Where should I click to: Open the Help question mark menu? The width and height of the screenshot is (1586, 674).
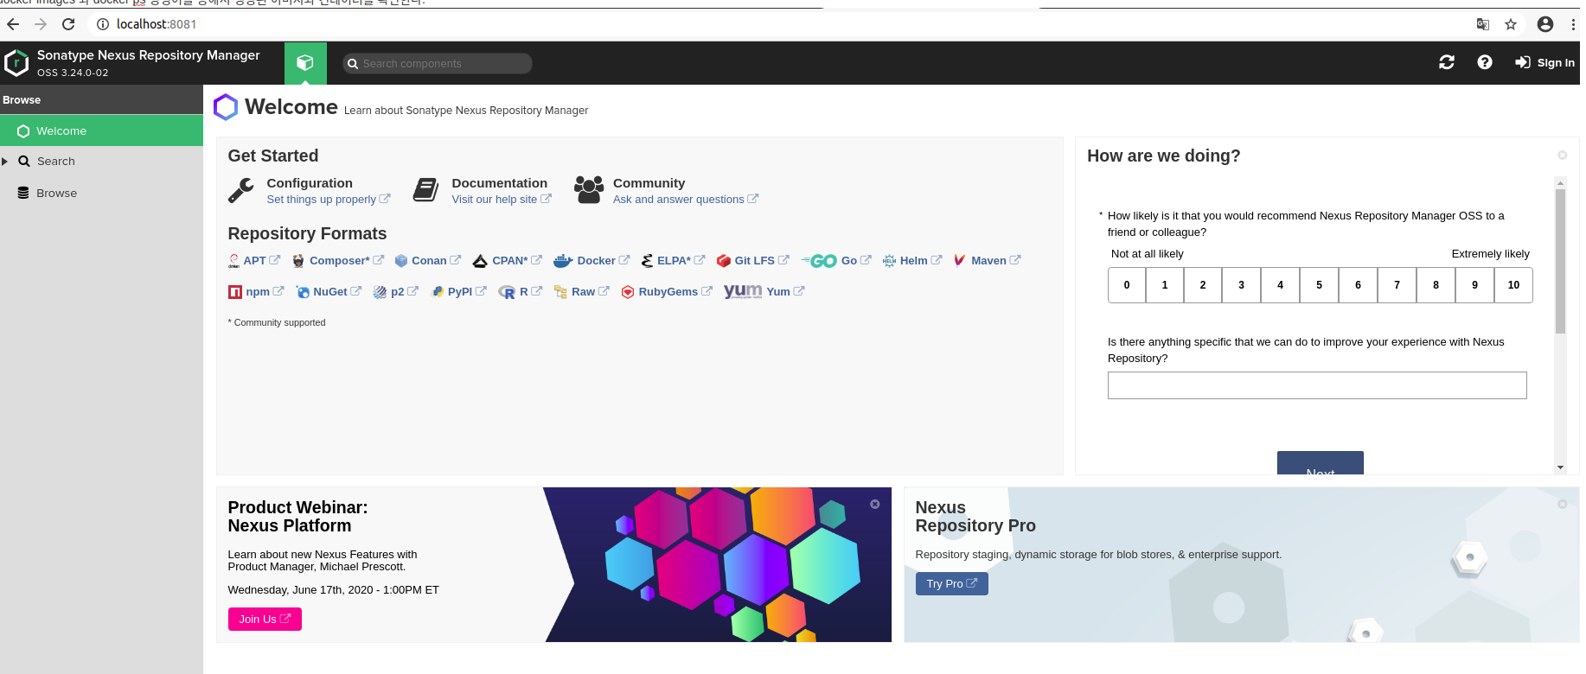coord(1485,62)
